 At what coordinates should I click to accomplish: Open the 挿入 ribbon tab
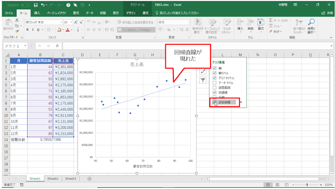click(37, 13)
